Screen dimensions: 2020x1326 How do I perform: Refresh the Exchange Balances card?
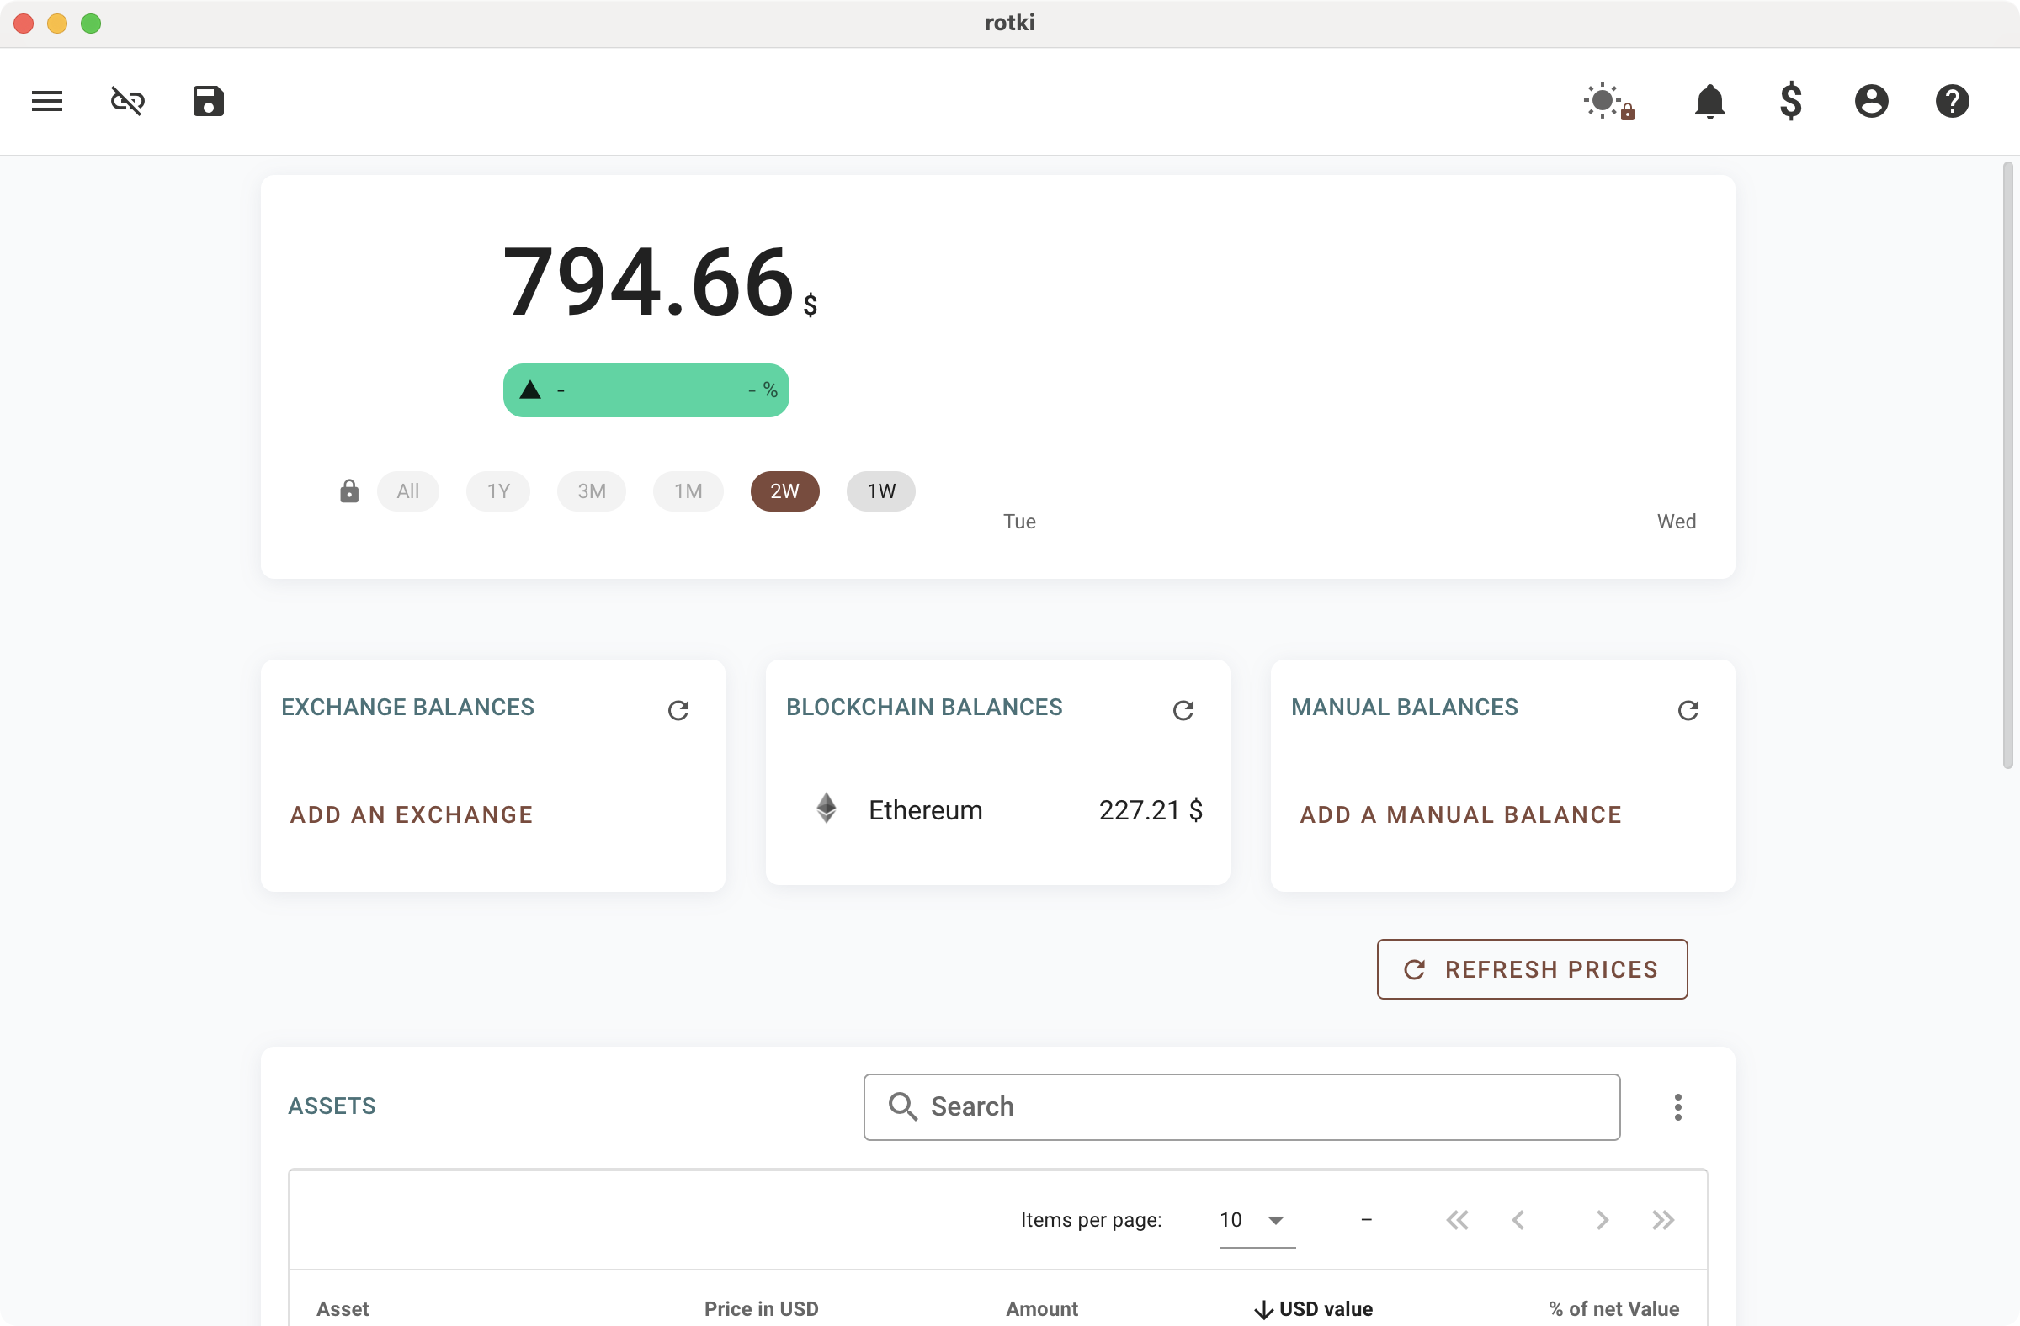678,710
